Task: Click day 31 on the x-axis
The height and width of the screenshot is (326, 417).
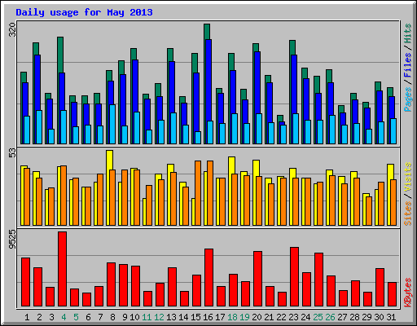Action: click(391, 317)
